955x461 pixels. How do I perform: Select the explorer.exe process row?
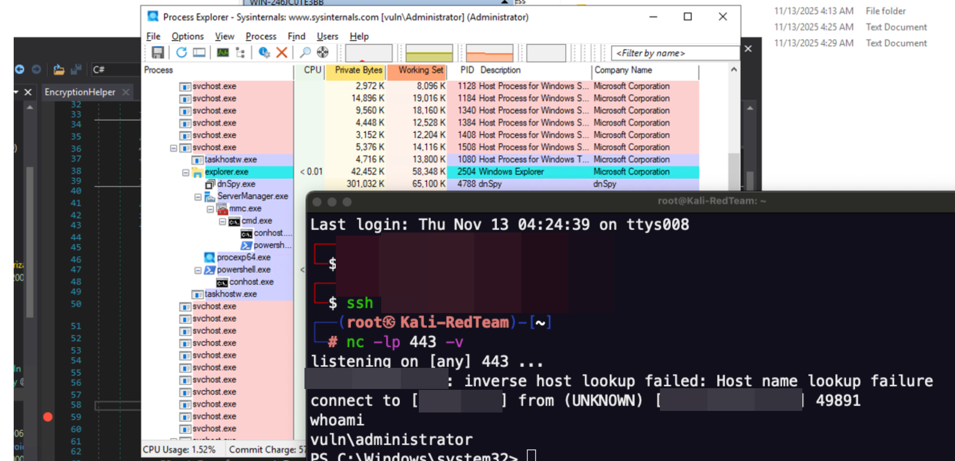421,172
